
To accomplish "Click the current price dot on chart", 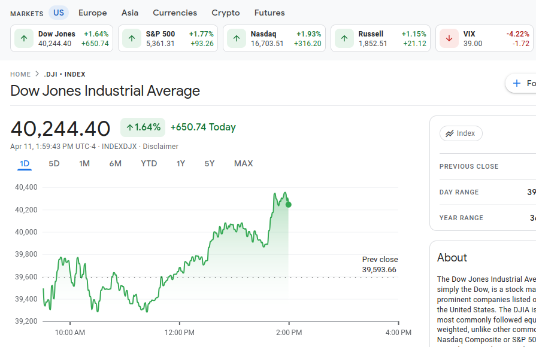I will [289, 205].
